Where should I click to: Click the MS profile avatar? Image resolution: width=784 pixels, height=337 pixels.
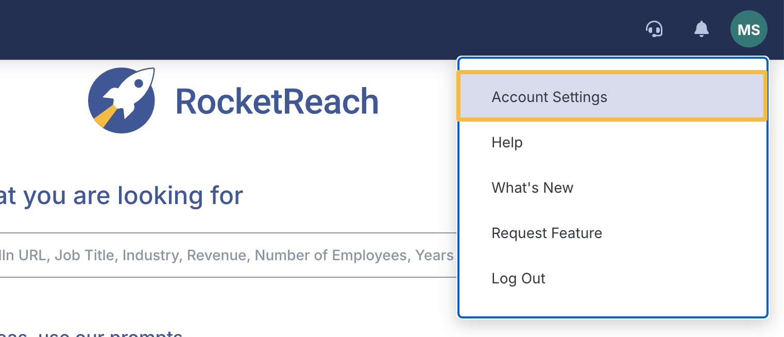(x=748, y=29)
